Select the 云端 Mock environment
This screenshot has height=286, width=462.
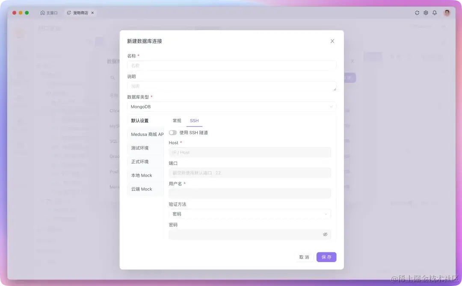[x=145, y=189]
